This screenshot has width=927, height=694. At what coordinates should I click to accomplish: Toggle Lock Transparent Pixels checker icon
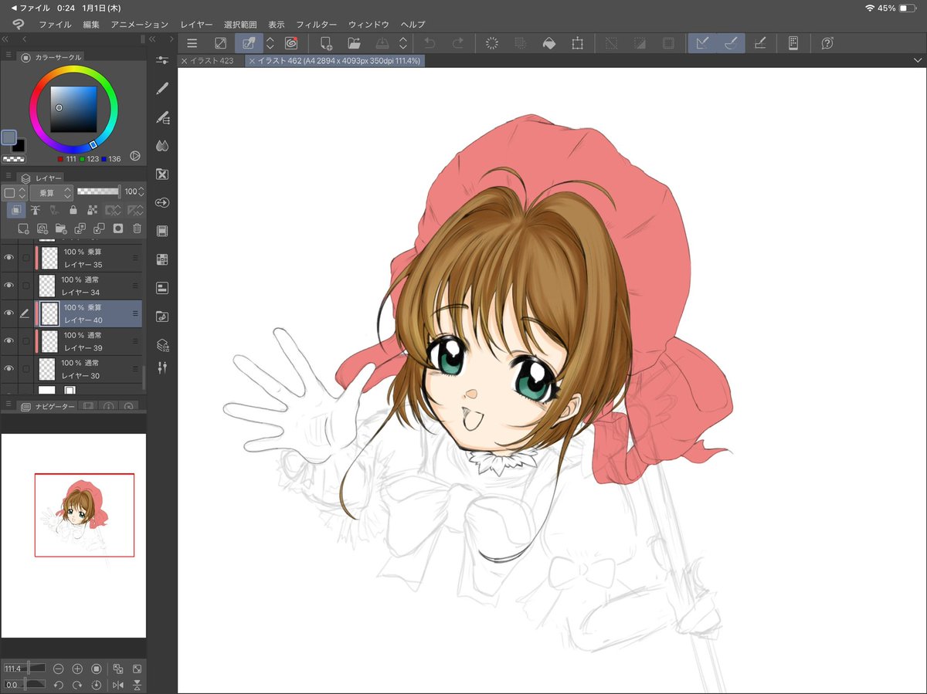tap(92, 210)
